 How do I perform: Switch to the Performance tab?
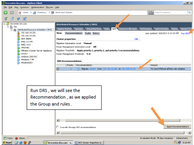point(146,29)
